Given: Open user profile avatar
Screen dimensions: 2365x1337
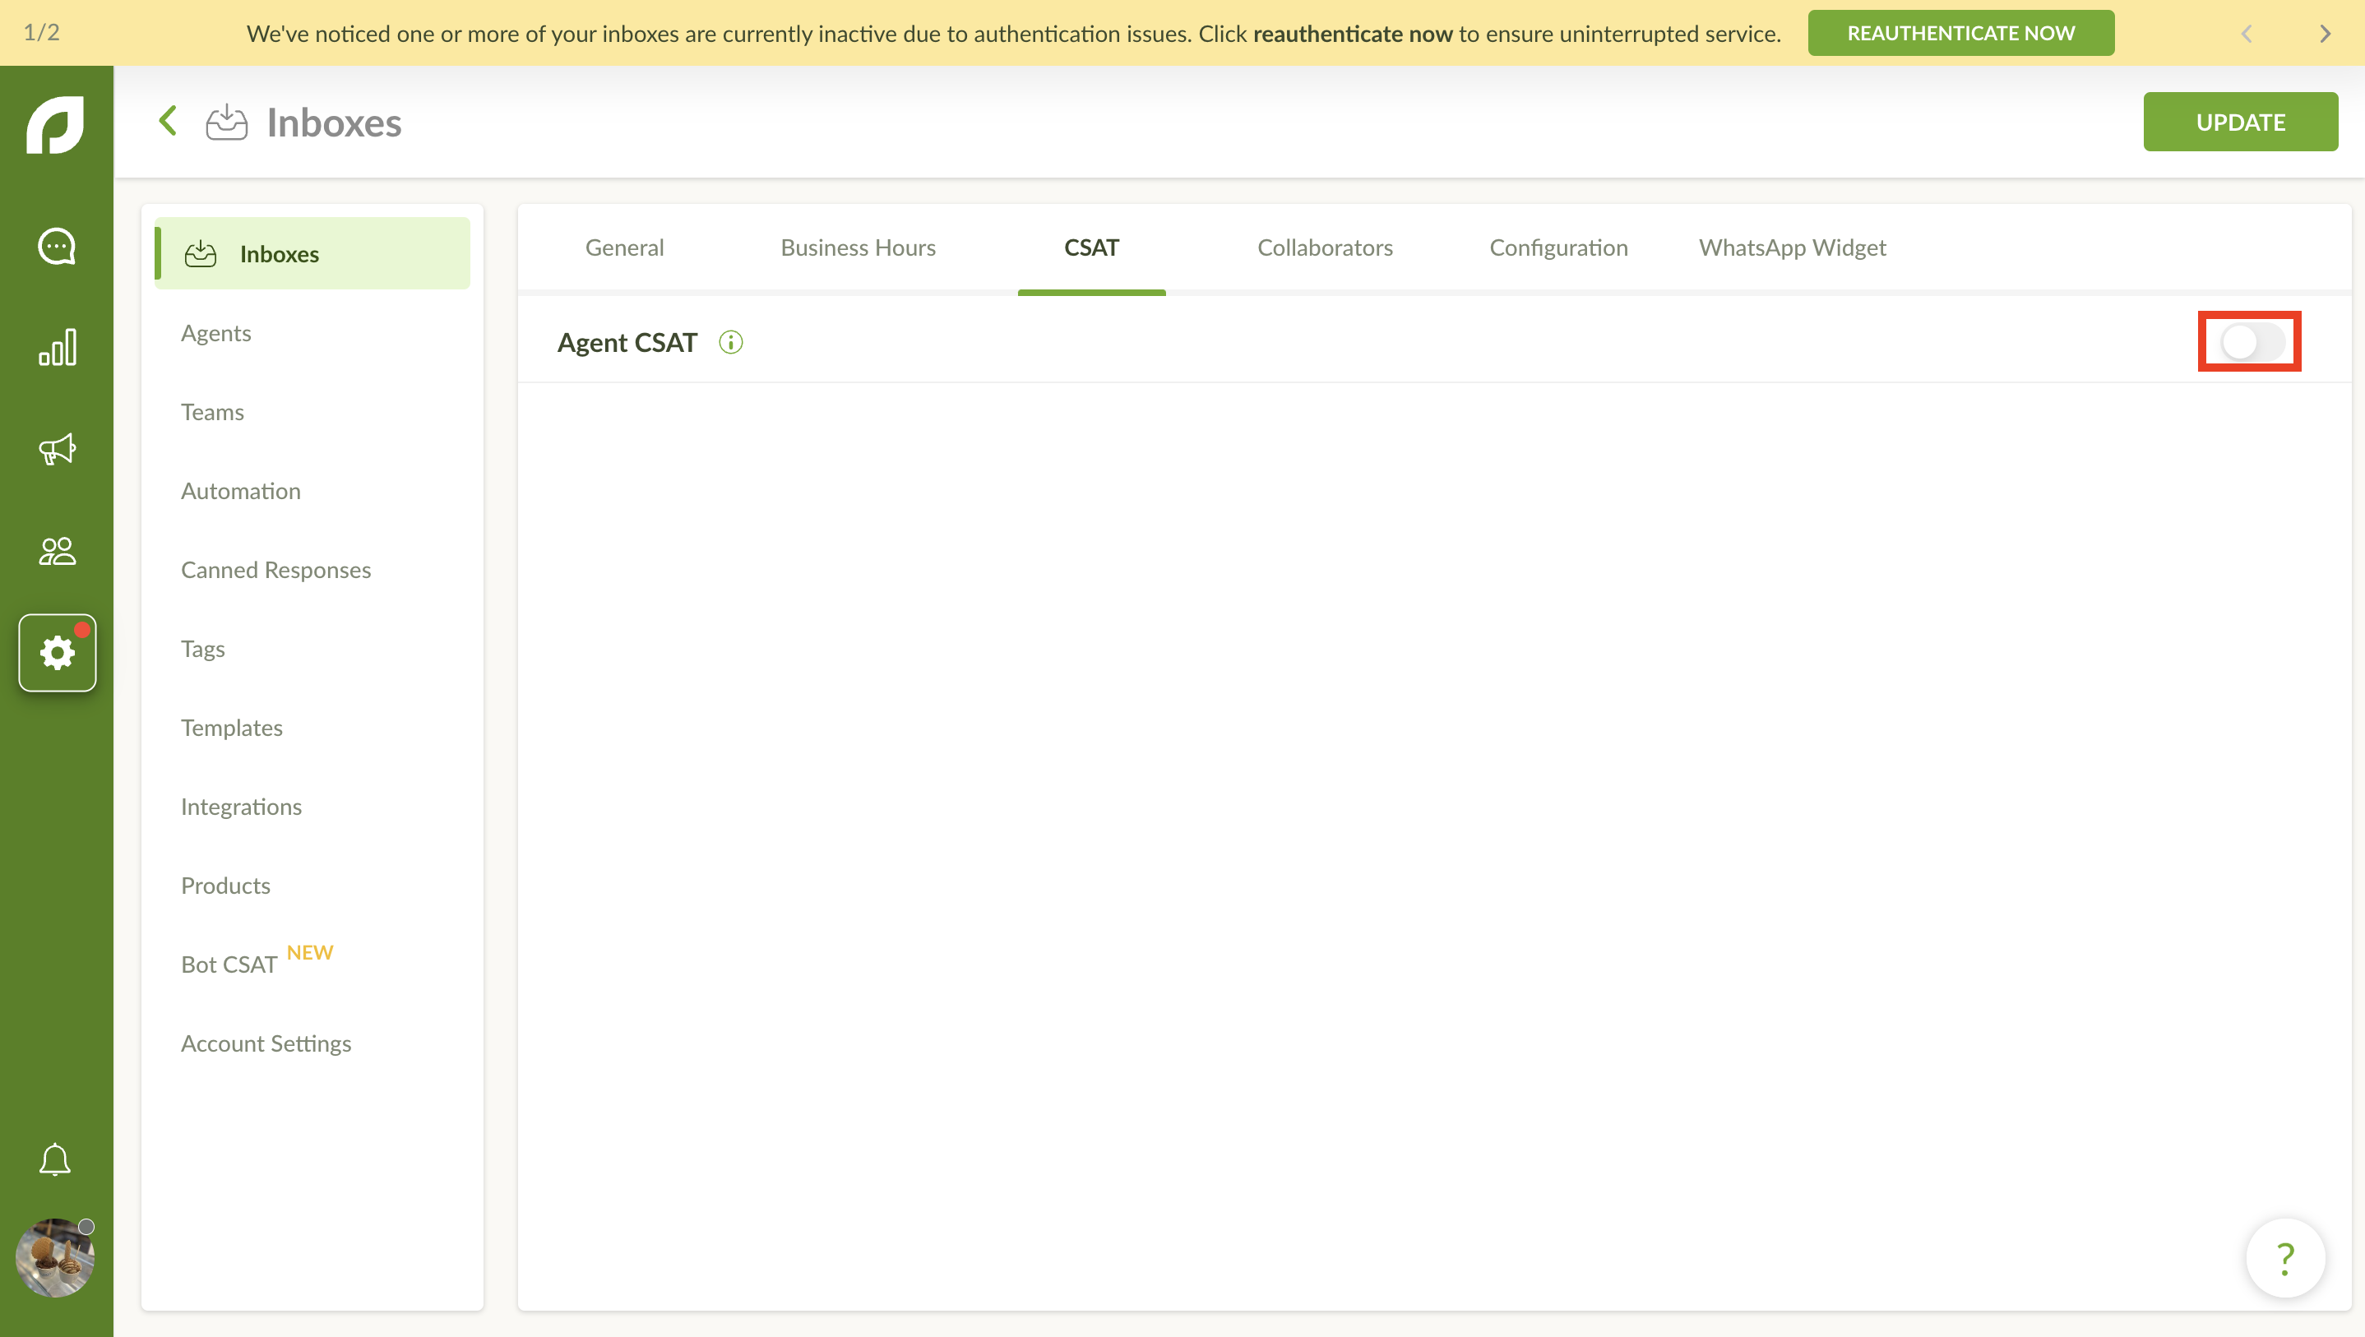Looking at the screenshot, I should (x=54, y=1257).
